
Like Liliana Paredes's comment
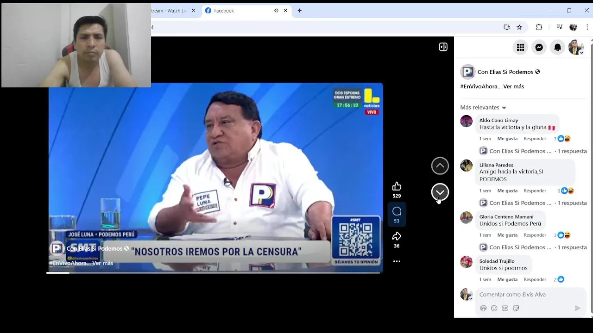[507, 191]
